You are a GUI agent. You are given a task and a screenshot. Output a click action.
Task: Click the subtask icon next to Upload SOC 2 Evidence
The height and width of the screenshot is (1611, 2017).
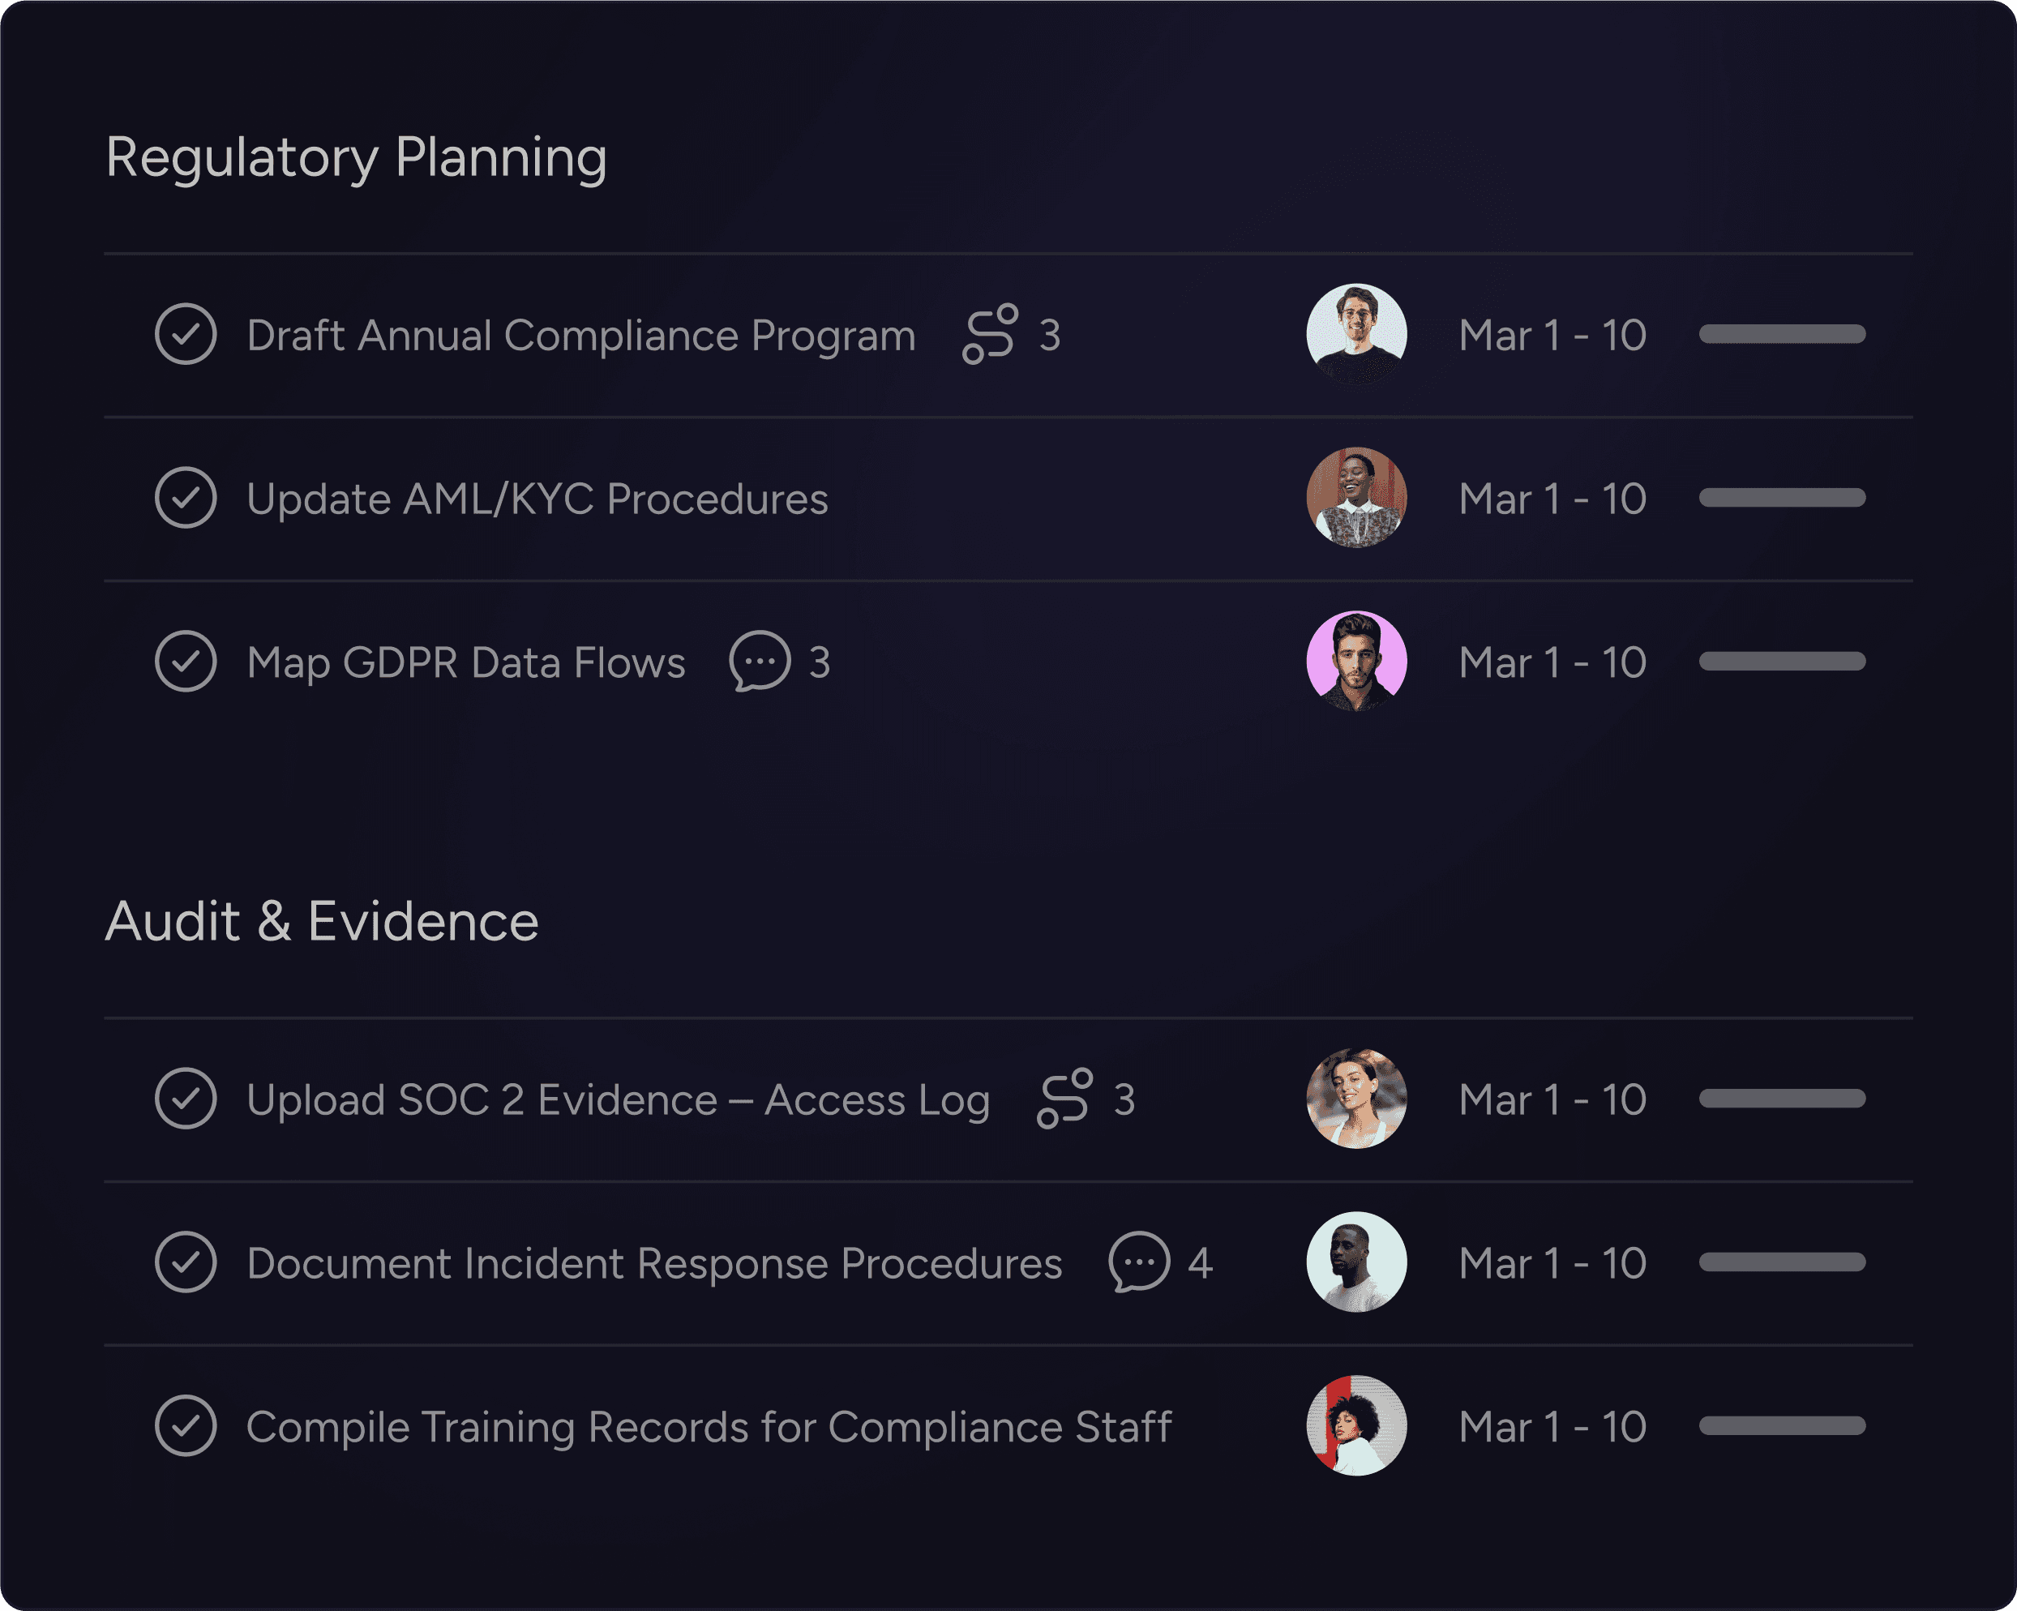(1065, 1099)
